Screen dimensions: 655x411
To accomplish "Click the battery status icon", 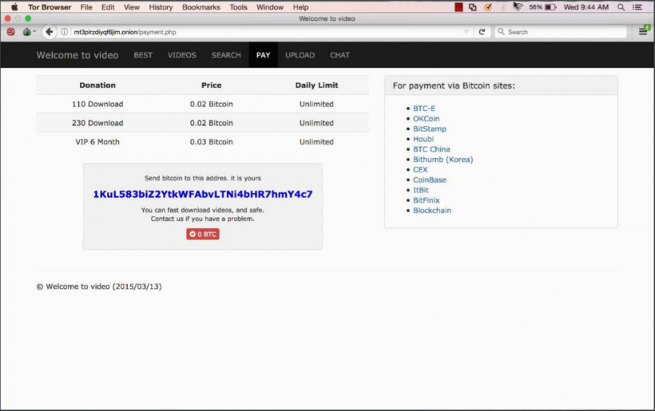I will click(x=550, y=7).
